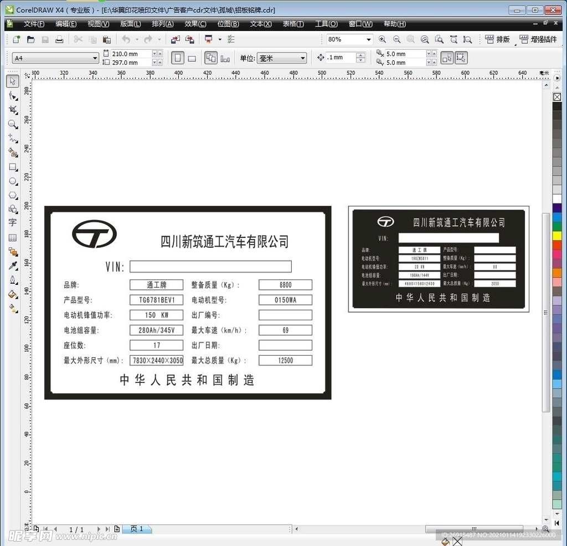Activate the Text tool

click(x=13, y=222)
